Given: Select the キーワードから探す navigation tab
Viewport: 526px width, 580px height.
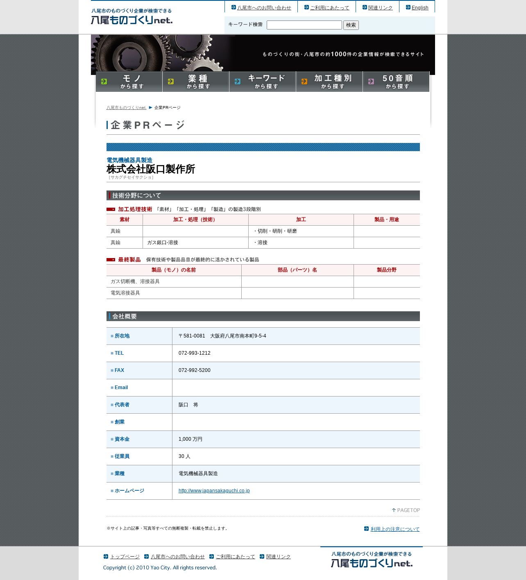Looking at the screenshot, I should (263, 82).
